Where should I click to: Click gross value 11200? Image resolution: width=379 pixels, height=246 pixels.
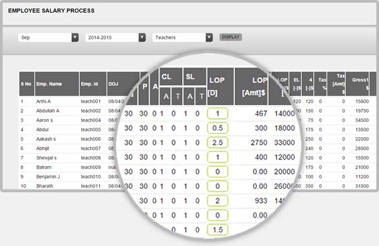coord(362,177)
